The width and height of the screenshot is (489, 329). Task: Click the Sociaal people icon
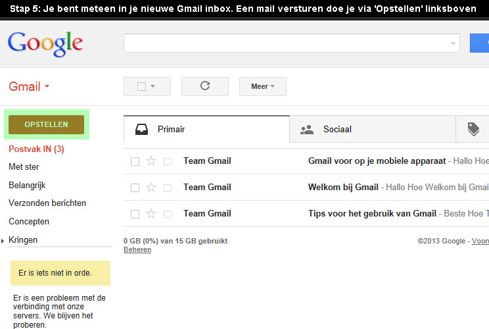click(306, 130)
